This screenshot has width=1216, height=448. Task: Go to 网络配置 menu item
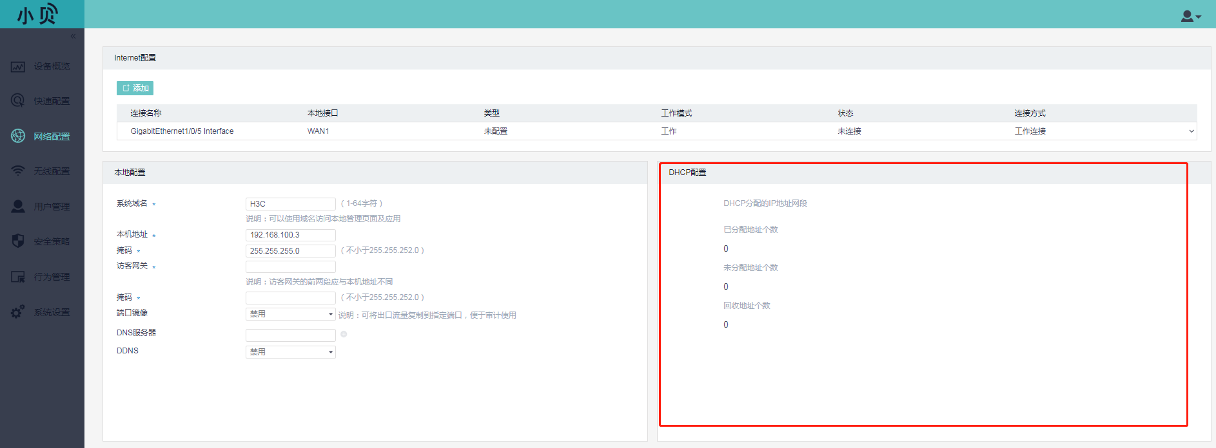52,136
